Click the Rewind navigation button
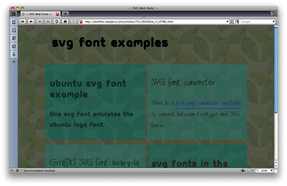This screenshot has height=186, width=287. point(23,22)
